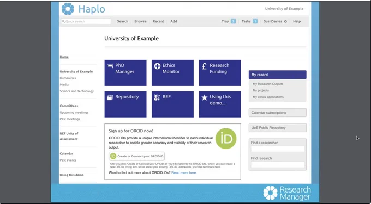Open the Search menu item
The height and width of the screenshot is (204, 371).
click(123, 21)
